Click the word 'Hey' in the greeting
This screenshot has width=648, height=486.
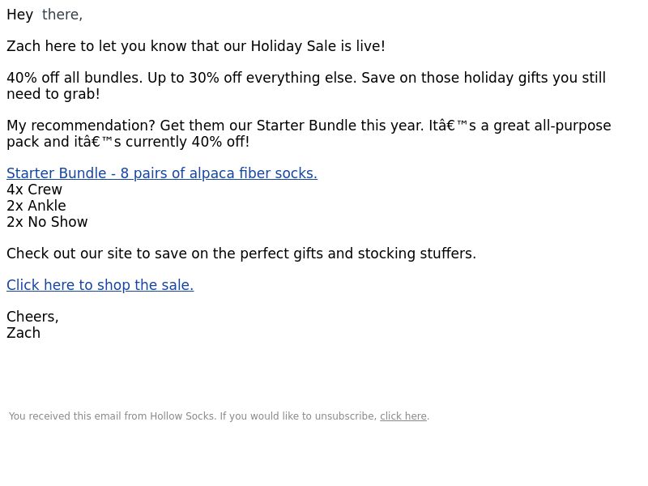tap(19, 15)
